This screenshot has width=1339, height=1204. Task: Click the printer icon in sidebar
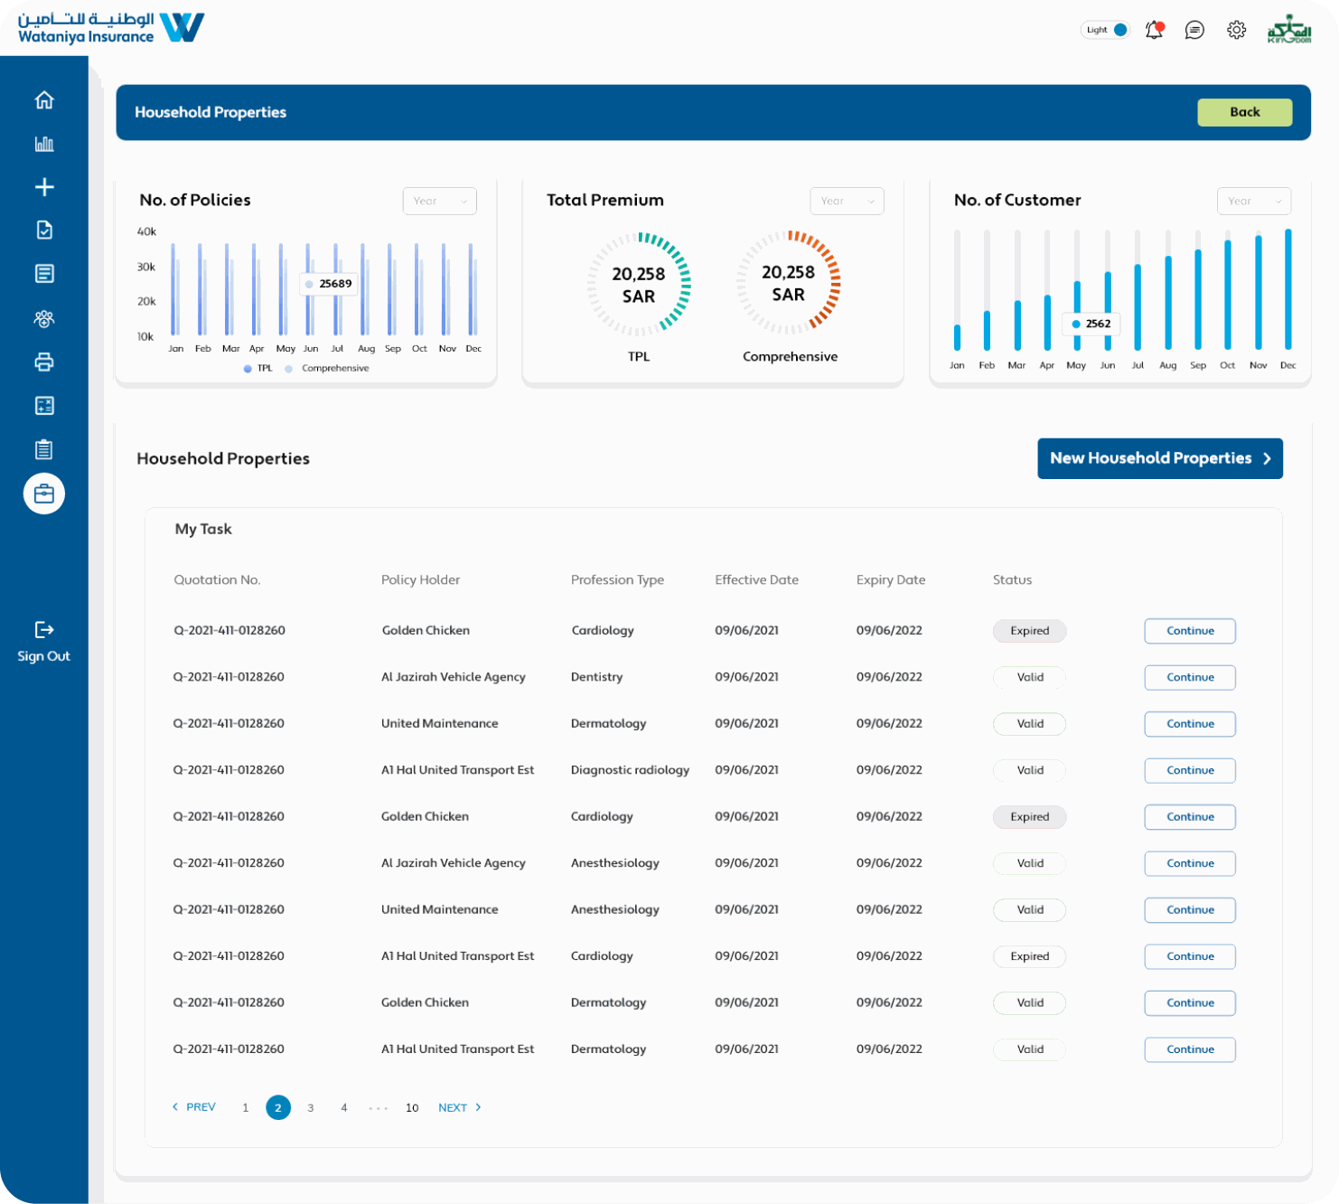[44, 362]
